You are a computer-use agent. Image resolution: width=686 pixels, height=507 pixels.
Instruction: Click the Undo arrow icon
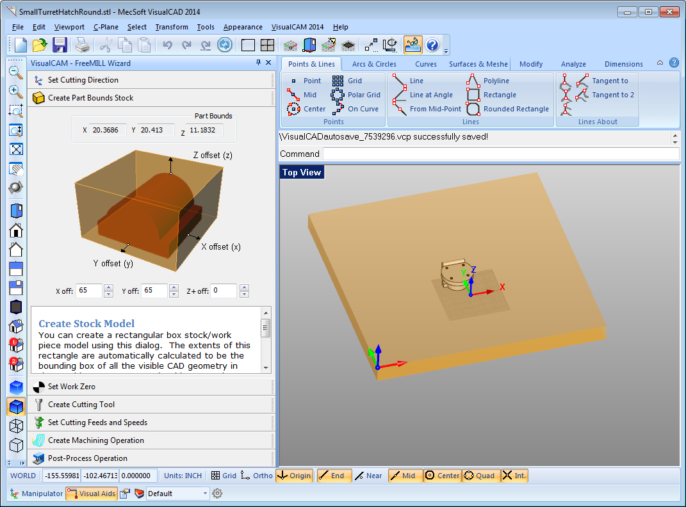pos(167,45)
